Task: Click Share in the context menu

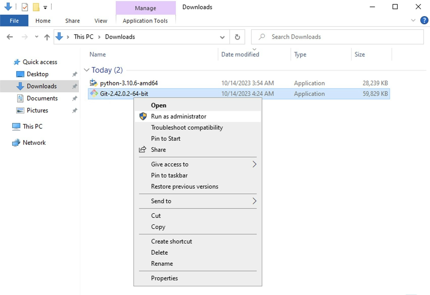Action: pos(198,150)
